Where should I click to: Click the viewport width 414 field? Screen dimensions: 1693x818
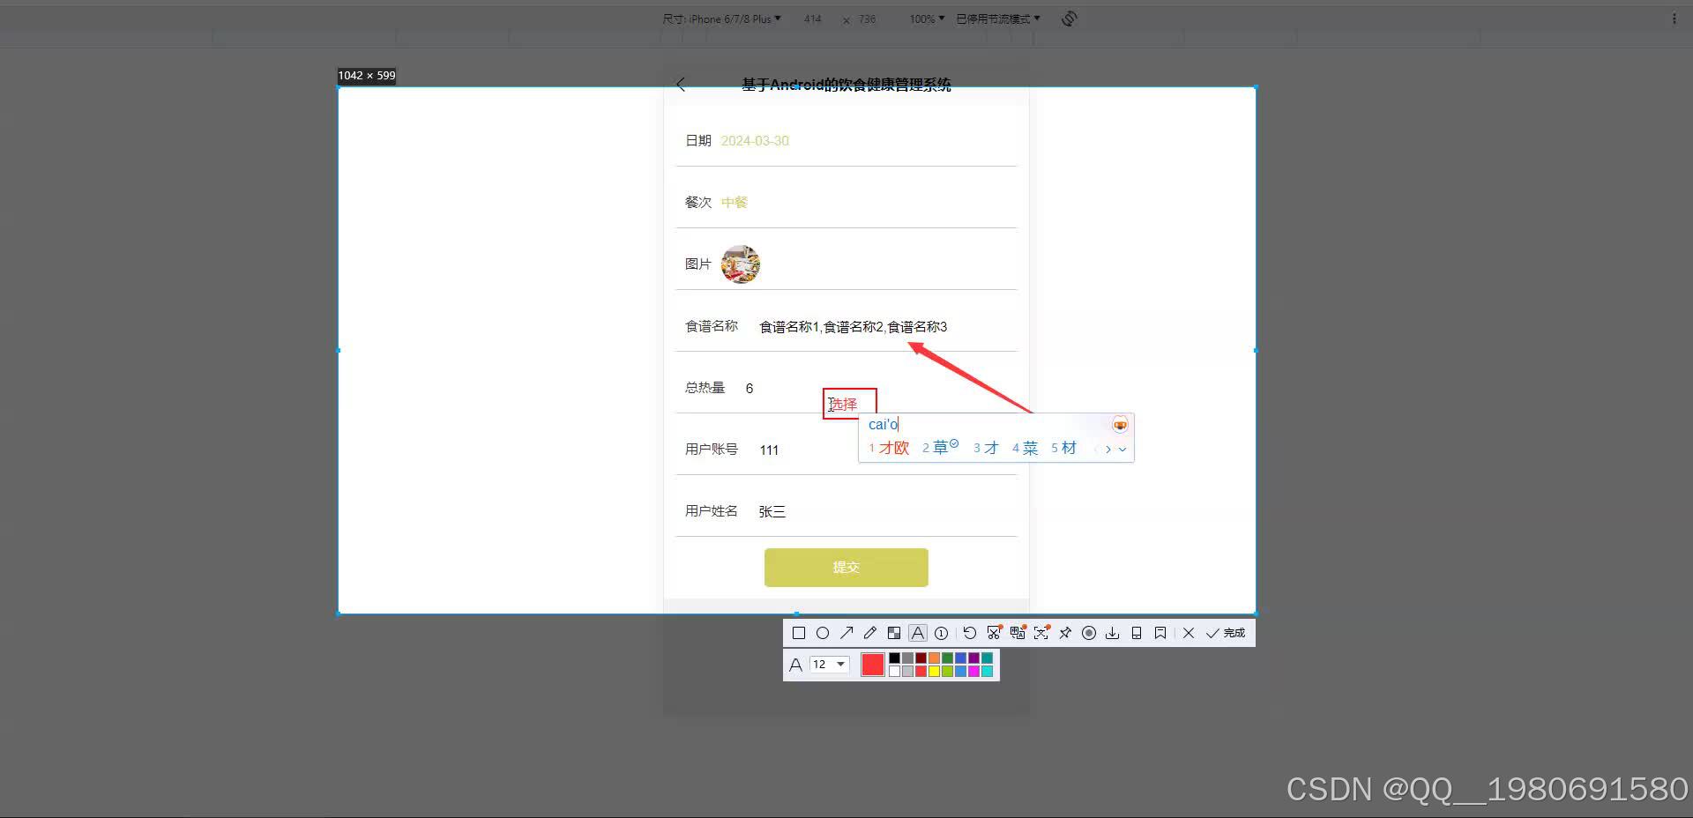click(x=813, y=19)
